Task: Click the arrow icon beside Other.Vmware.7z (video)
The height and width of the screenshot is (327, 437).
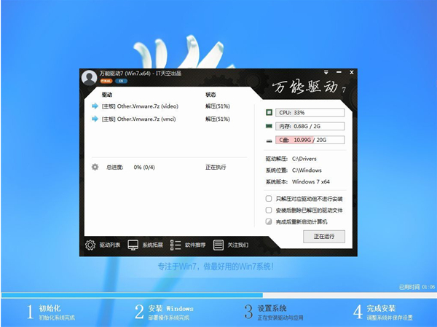Action: tap(95, 106)
